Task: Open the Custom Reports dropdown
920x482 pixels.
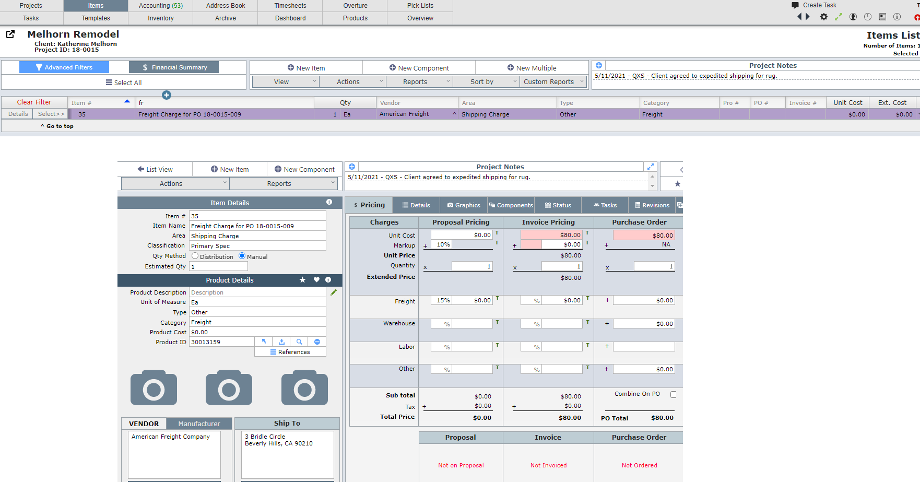Action: pyautogui.click(x=553, y=81)
